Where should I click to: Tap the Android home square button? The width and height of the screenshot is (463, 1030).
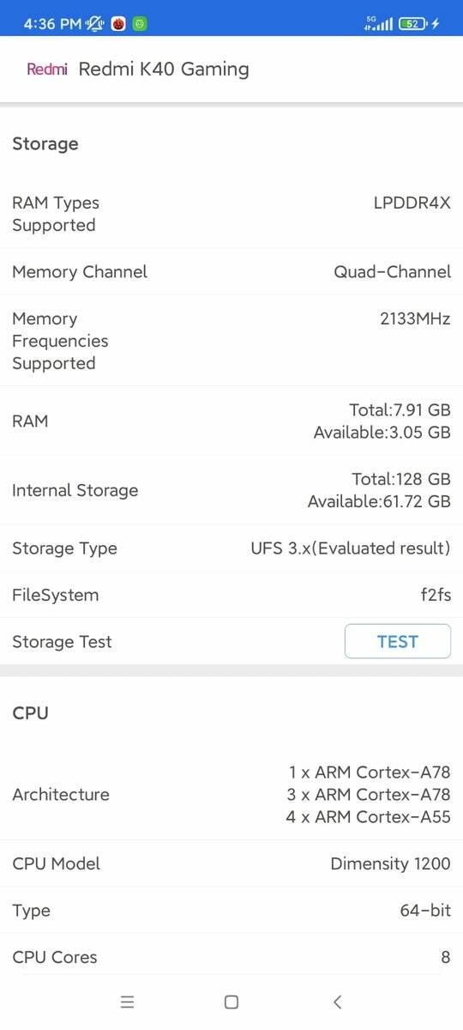point(231,1002)
